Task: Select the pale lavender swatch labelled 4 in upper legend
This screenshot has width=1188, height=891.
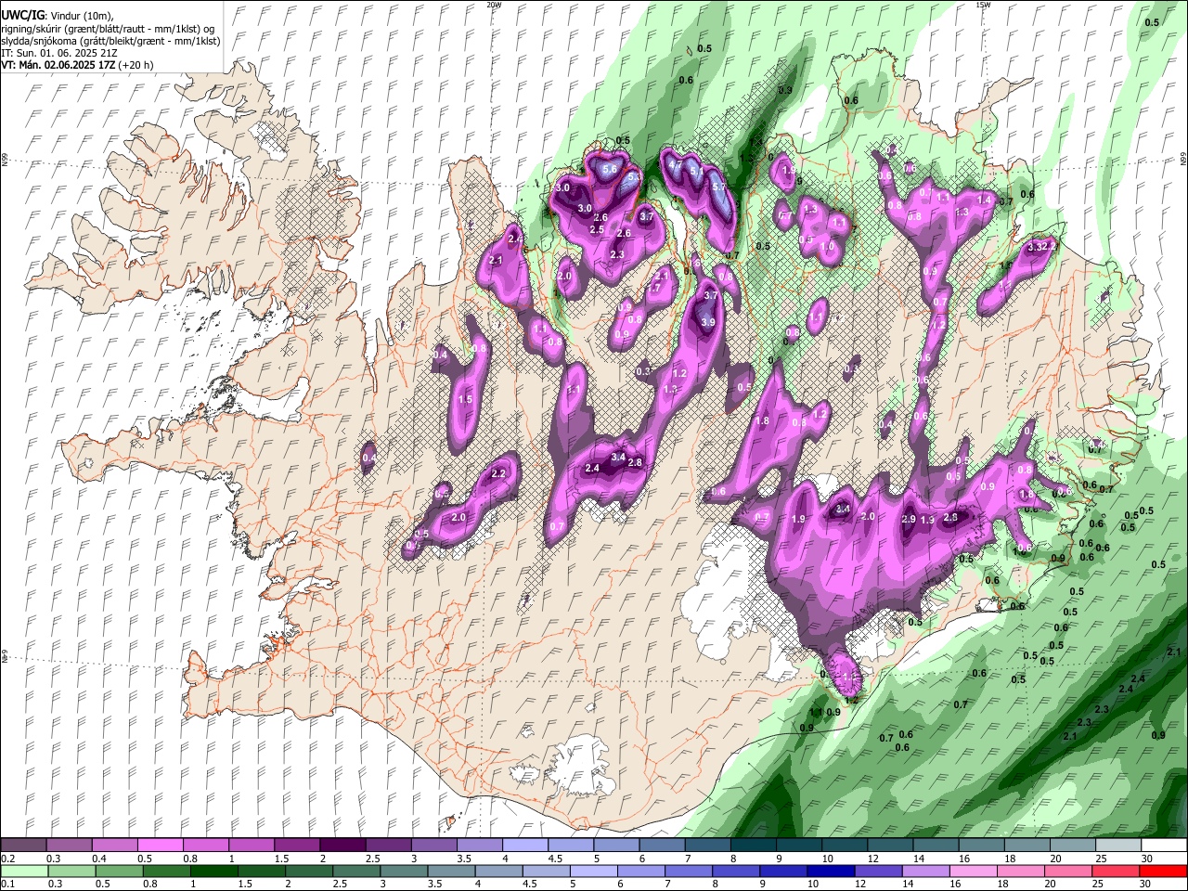Action: coord(525,846)
